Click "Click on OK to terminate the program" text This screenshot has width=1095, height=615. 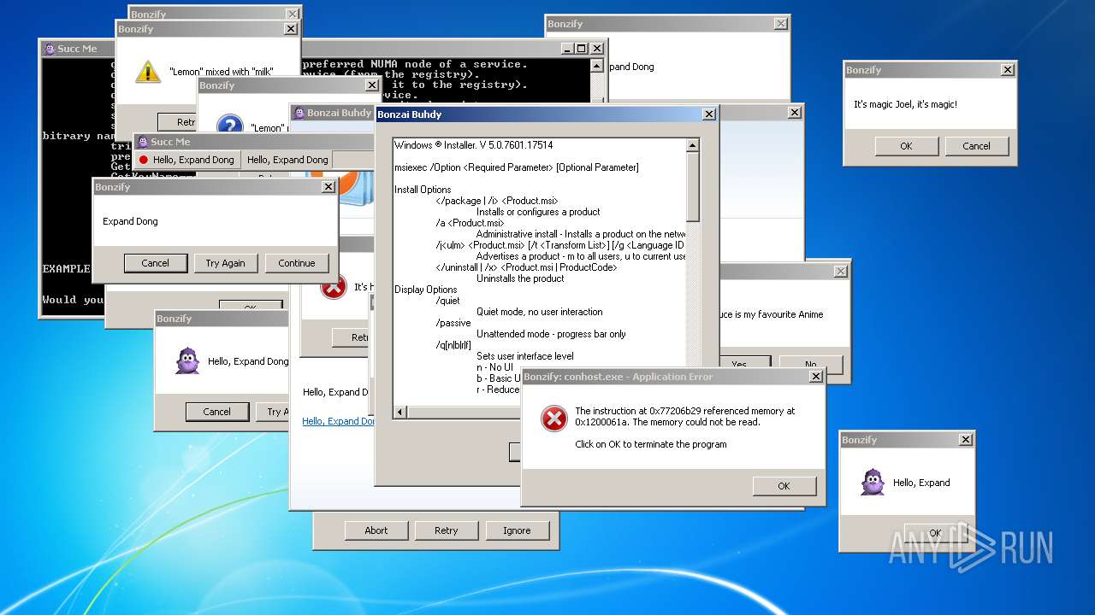tap(651, 444)
